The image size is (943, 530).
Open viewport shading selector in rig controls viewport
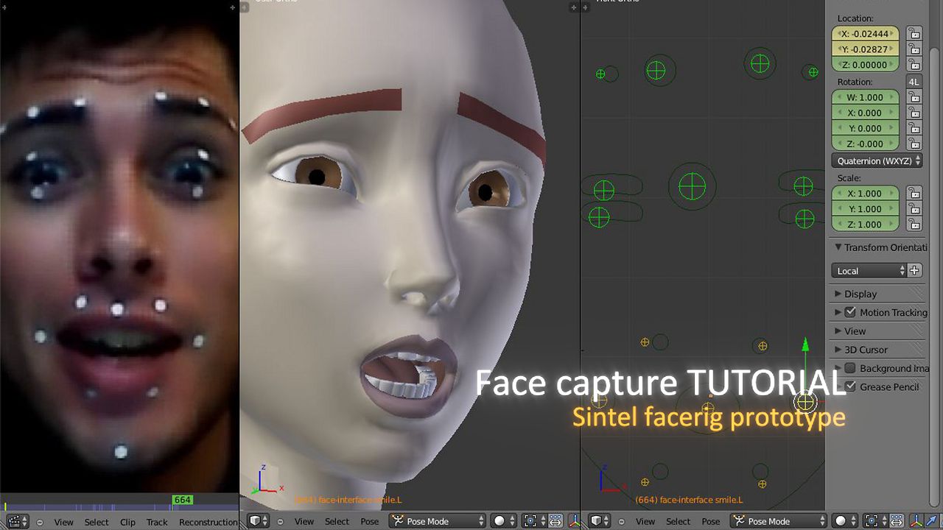[x=845, y=521]
